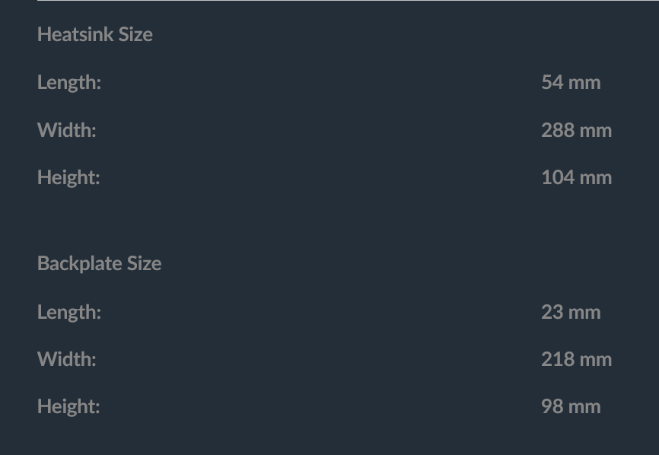Select the backplate Height label

click(68, 407)
